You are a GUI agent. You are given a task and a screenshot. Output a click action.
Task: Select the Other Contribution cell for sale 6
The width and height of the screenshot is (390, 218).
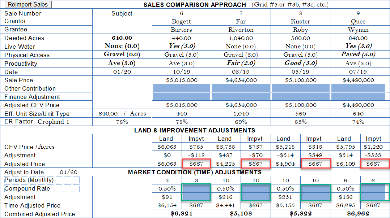point(181,88)
